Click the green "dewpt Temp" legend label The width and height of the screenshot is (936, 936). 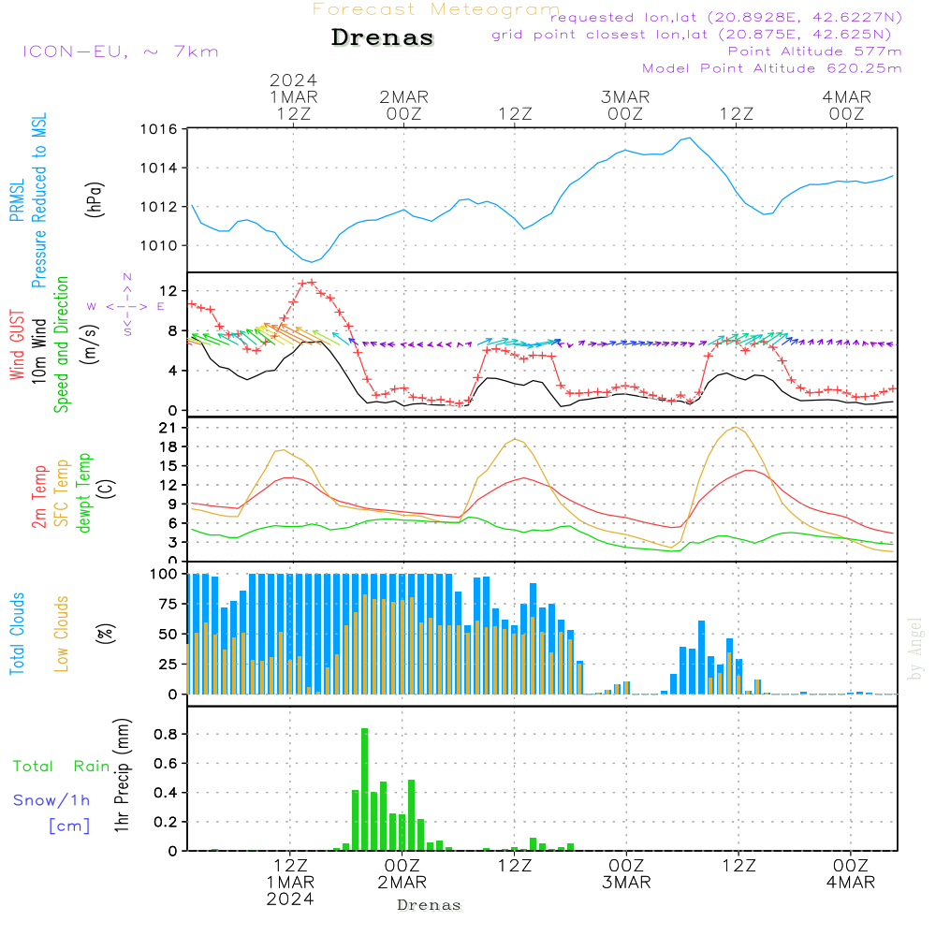83,492
